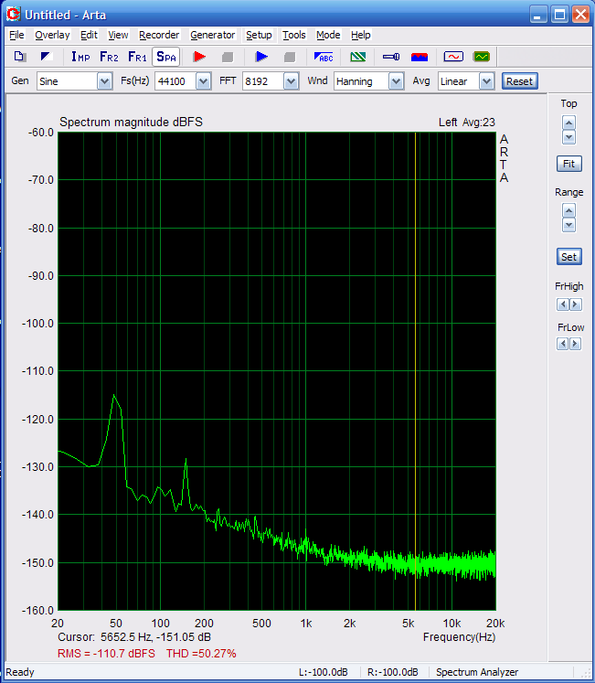
Task: Select FR2 dual-channel frequency response mode
Action: pyautogui.click(x=109, y=57)
